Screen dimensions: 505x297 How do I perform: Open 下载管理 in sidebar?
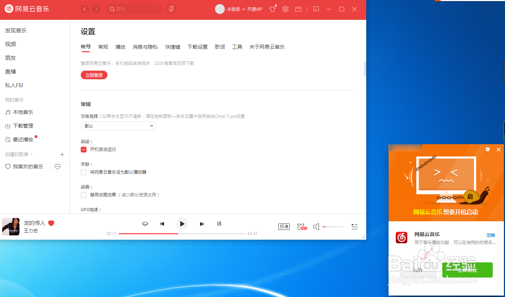click(19, 126)
